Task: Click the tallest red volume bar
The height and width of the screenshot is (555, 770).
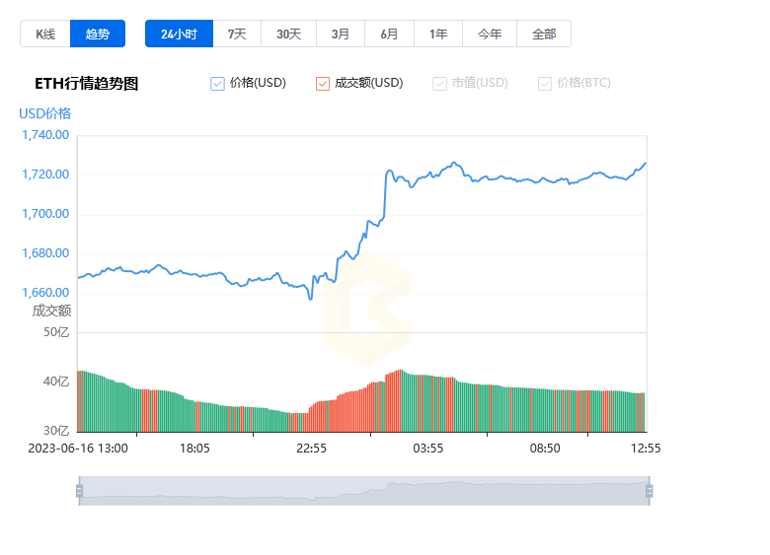Action: tap(400, 400)
